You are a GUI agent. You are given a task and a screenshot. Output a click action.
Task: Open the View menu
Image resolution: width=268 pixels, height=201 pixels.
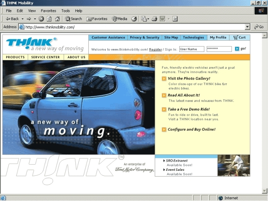pyautogui.click(x=32, y=11)
